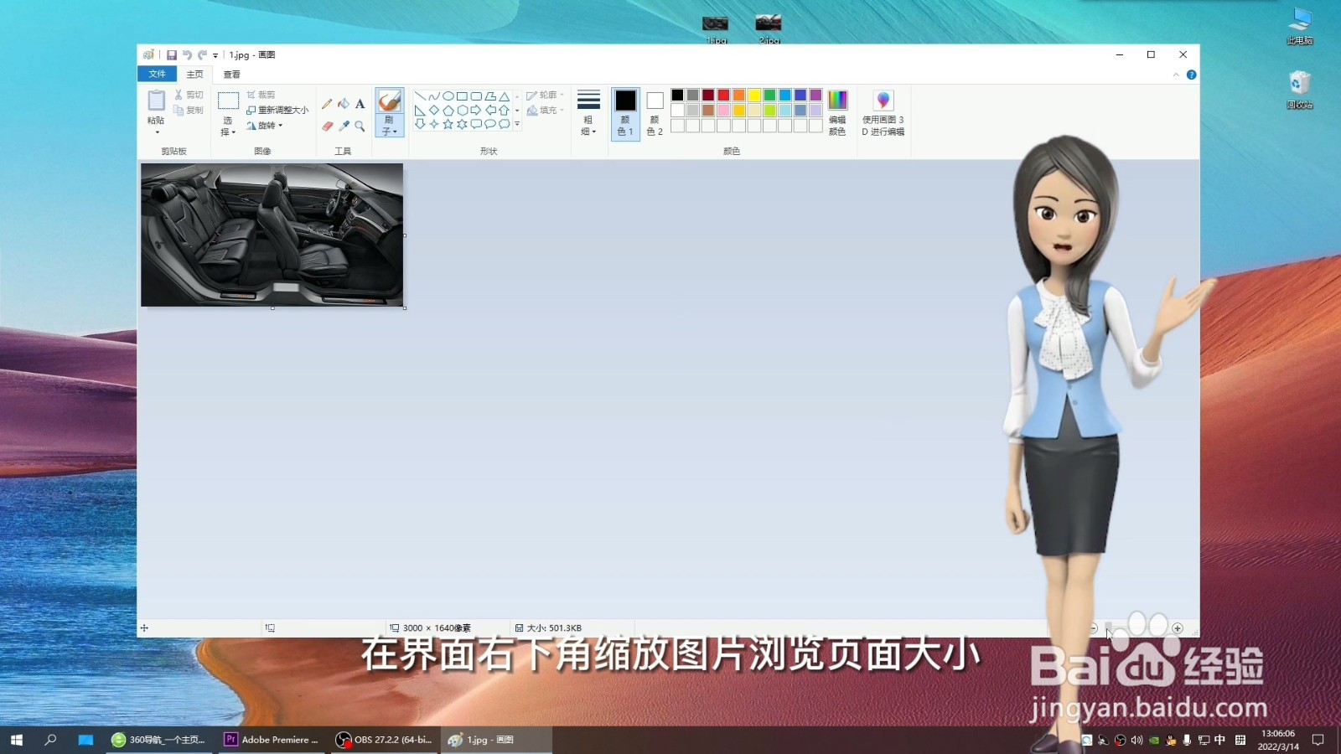This screenshot has height=754, width=1341.
Task: Expand the shapes gallery
Action: pos(517,124)
